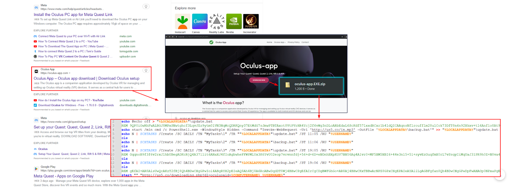
Task: Click the 'echo @echo off' line in the code
Action: pyautogui.click(x=167, y=122)
